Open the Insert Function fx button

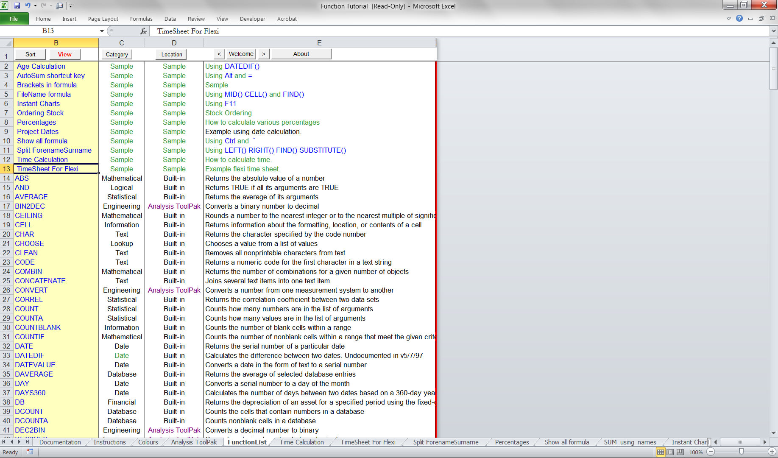coord(143,31)
